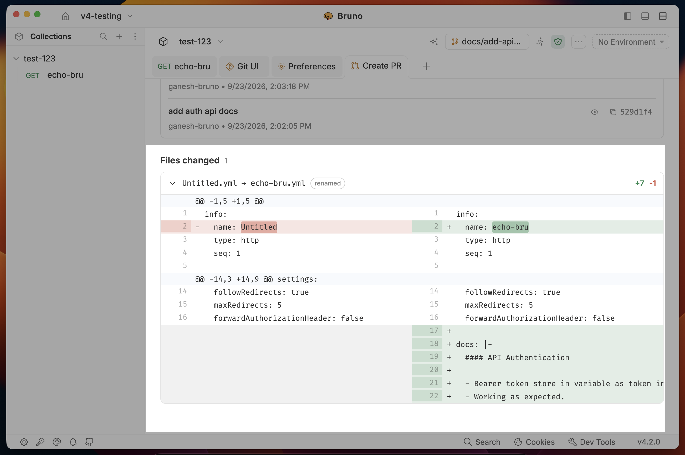Switch to the GET echo-bru tab
The image size is (685, 455).
click(184, 66)
